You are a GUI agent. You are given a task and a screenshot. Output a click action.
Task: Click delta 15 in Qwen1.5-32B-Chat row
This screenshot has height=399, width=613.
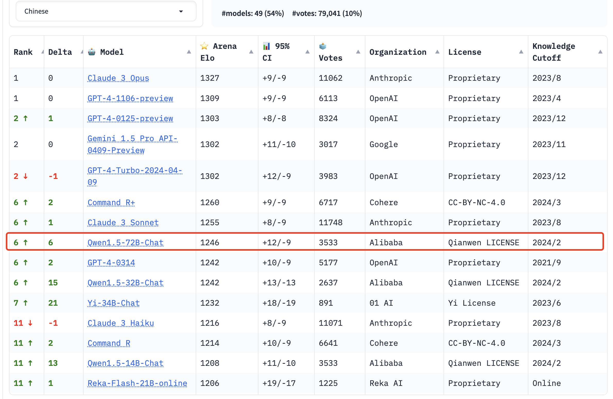(53, 283)
